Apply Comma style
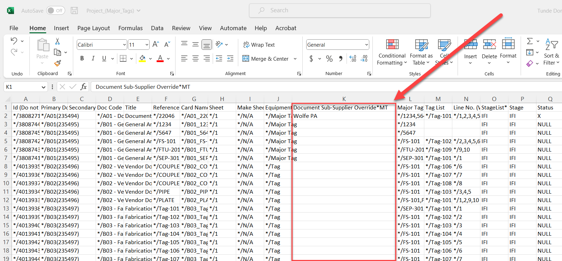 click(341, 59)
